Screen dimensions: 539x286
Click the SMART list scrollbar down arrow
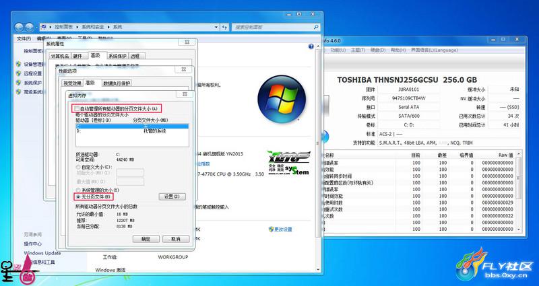[518, 229]
